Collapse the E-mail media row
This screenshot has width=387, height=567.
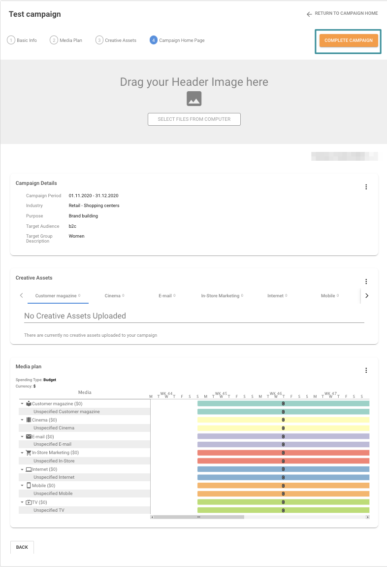22,436
